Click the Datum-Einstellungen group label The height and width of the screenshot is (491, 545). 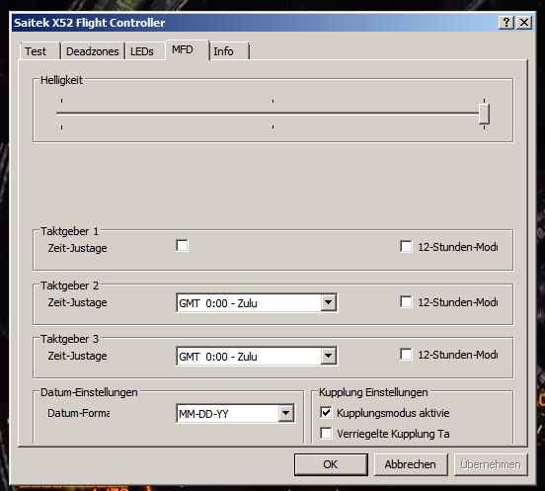click(x=89, y=392)
